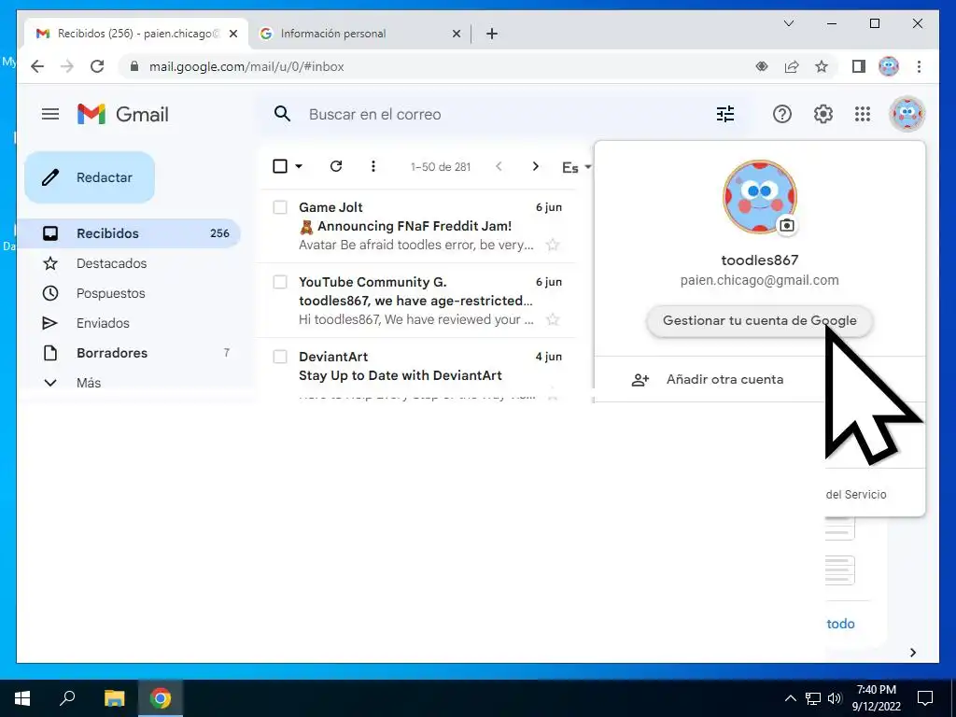Open the volume control in system tray

(x=835, y=698)
